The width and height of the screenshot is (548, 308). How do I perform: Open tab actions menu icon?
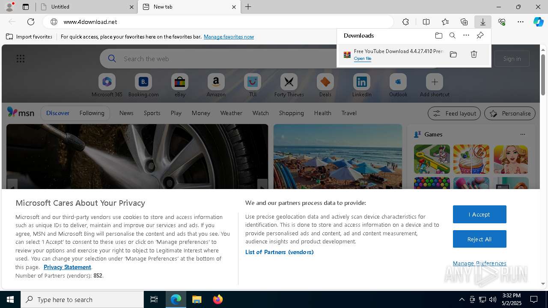26,7
